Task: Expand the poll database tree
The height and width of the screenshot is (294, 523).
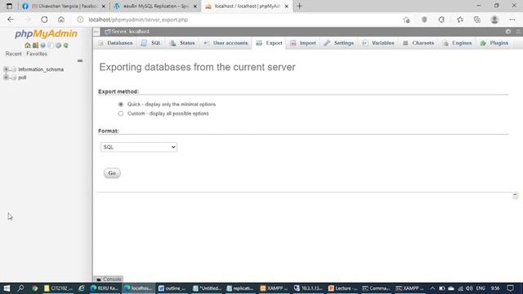Action: coord(6,78)
